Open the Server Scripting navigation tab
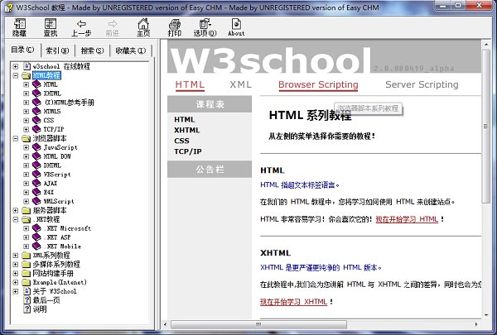The width and height of the screenshot is (497, 335). coord(422,84)
